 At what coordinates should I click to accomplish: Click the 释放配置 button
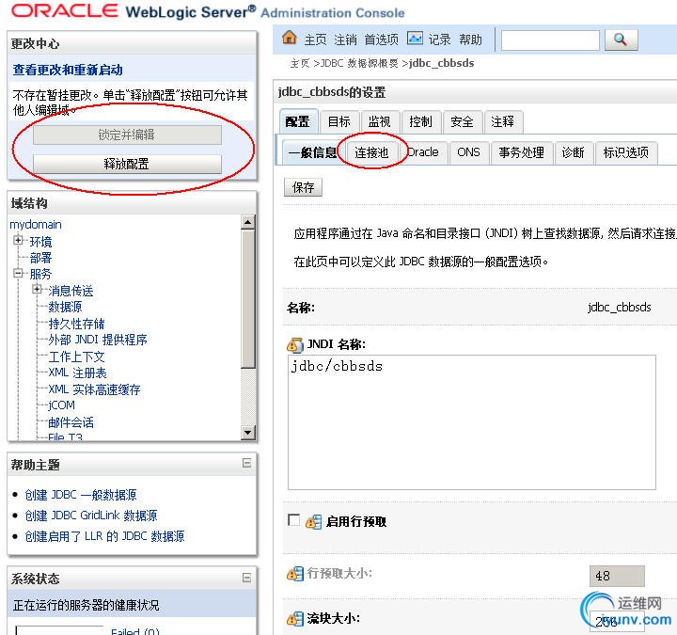click(x=127, y=164)
